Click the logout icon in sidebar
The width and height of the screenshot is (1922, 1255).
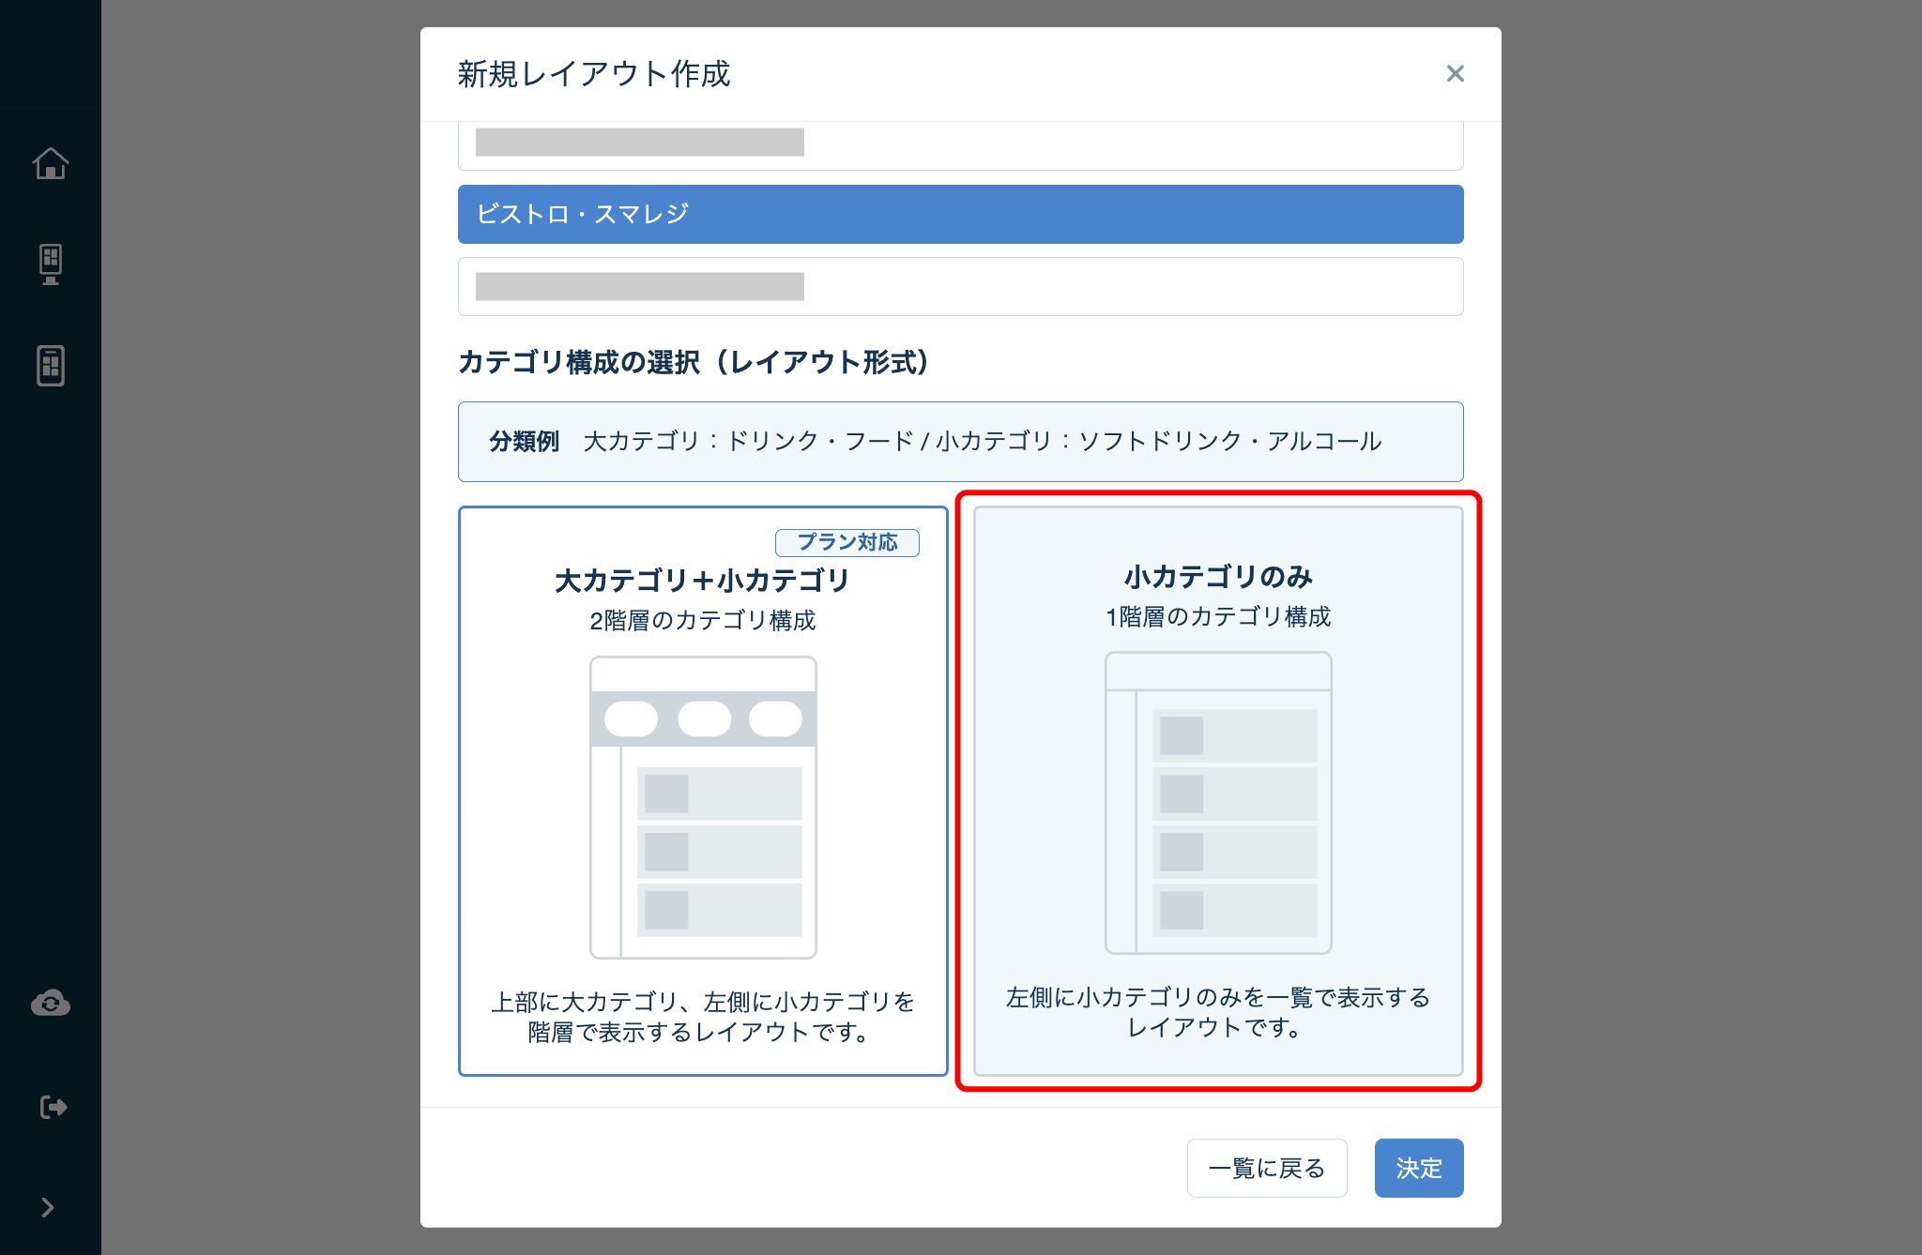point(53,1107)
